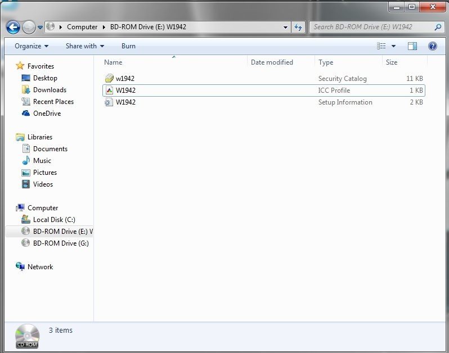The height and width of the screenshot is (353, 449).
Task: Click the Burn toolbar button
Action: (x=128, y=46)
